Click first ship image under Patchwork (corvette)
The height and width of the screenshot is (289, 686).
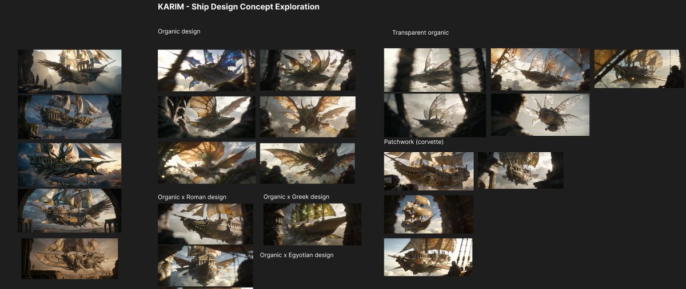click(x=429, y=171)
